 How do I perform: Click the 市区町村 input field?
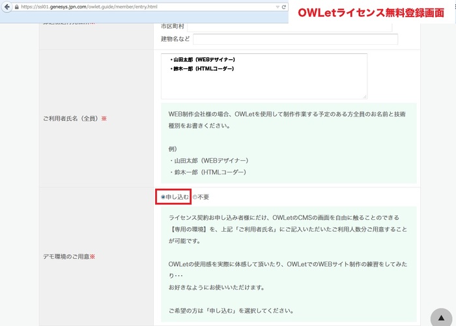tap(290, 27)
